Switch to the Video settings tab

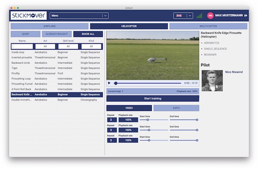(x=129, y=108)
